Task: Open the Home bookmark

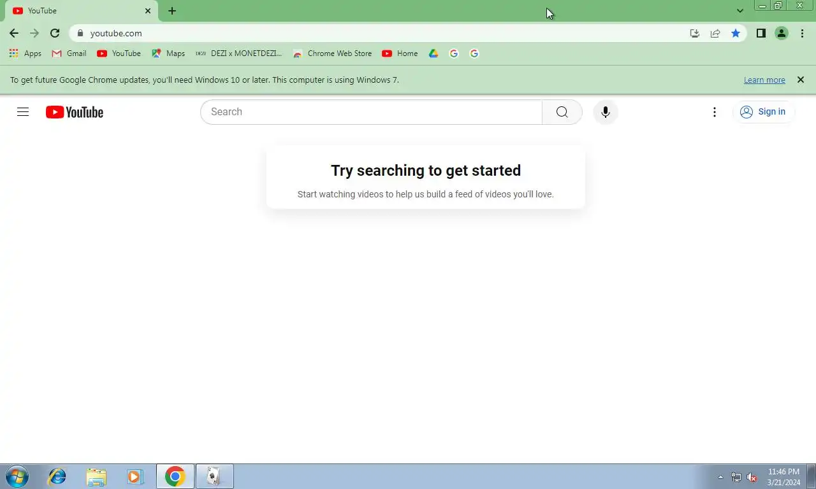Action: 400,53
